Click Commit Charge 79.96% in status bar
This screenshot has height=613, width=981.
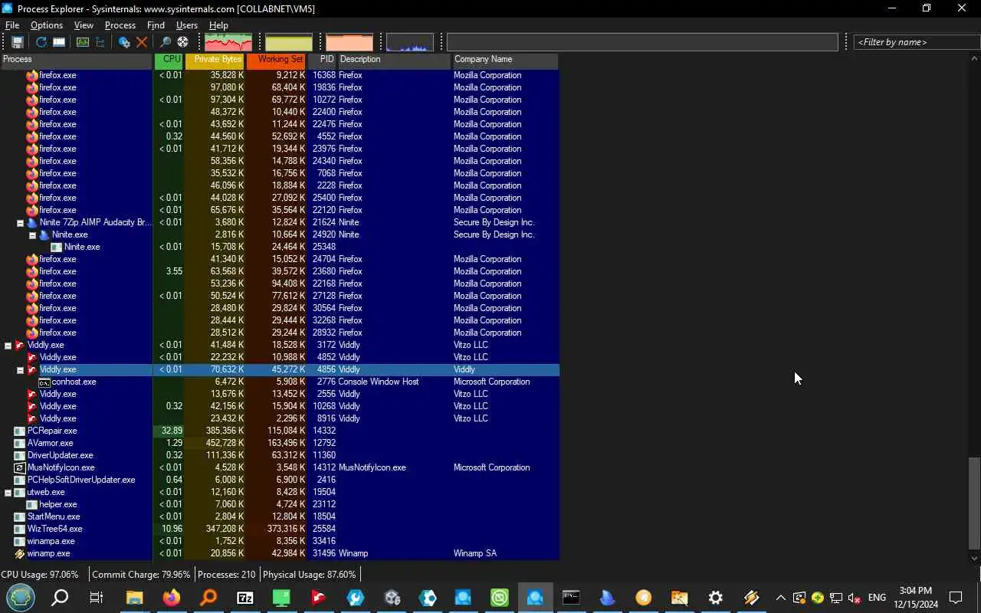click(x=141, y=575)
